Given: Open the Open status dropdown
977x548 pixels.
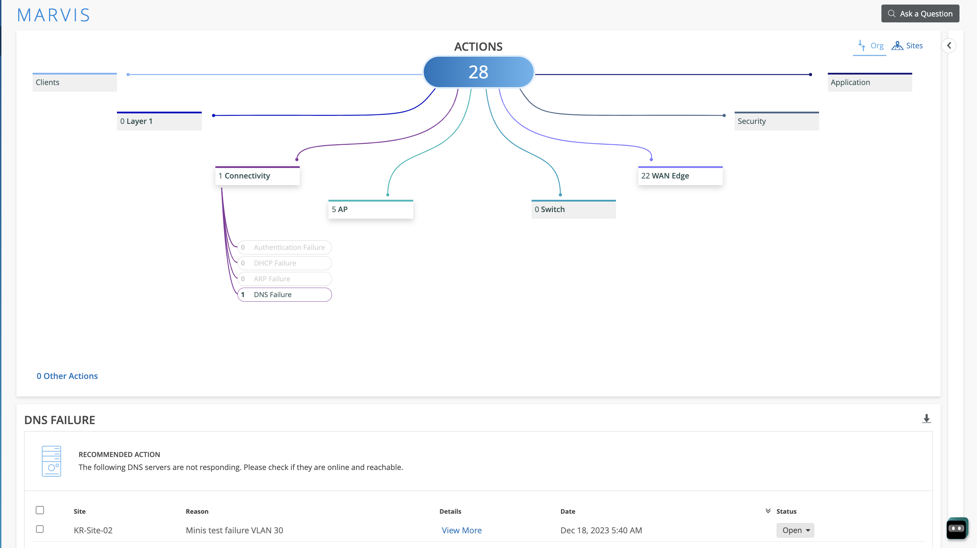Looking at the screenshot, I should (x=795, y=530).
